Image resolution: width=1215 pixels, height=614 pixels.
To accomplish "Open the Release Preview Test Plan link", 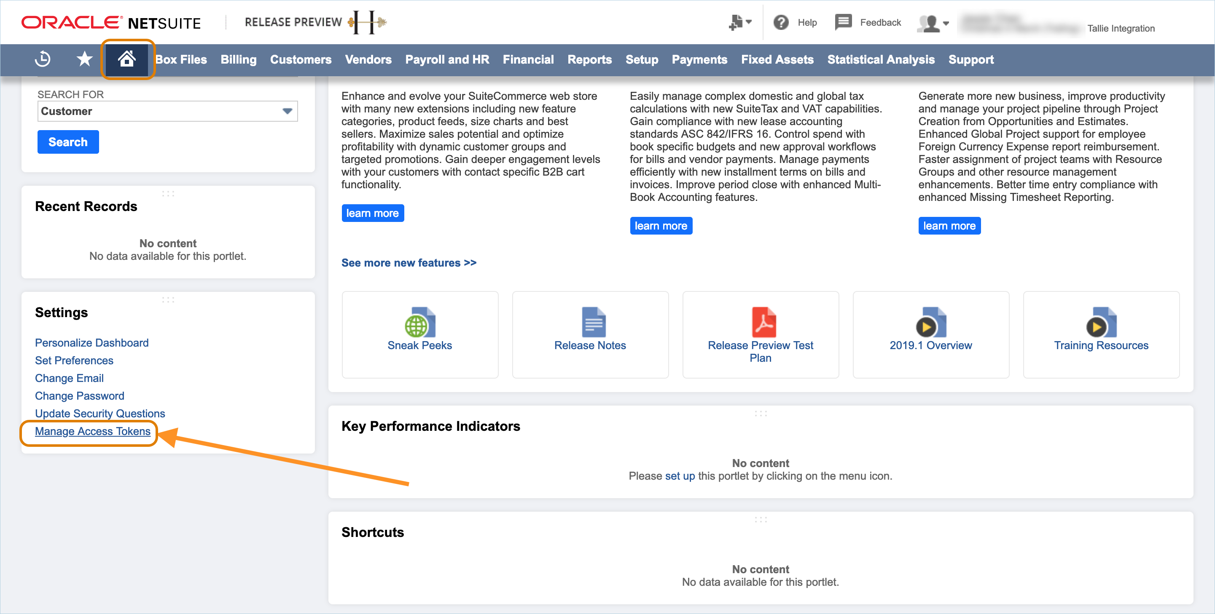I will pos(760,352).
